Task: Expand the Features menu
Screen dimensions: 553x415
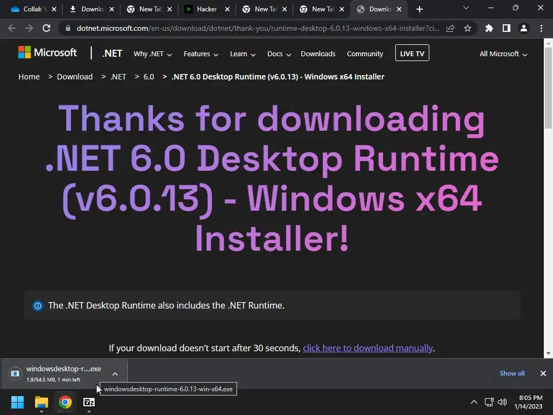Action: coord(201,54)
